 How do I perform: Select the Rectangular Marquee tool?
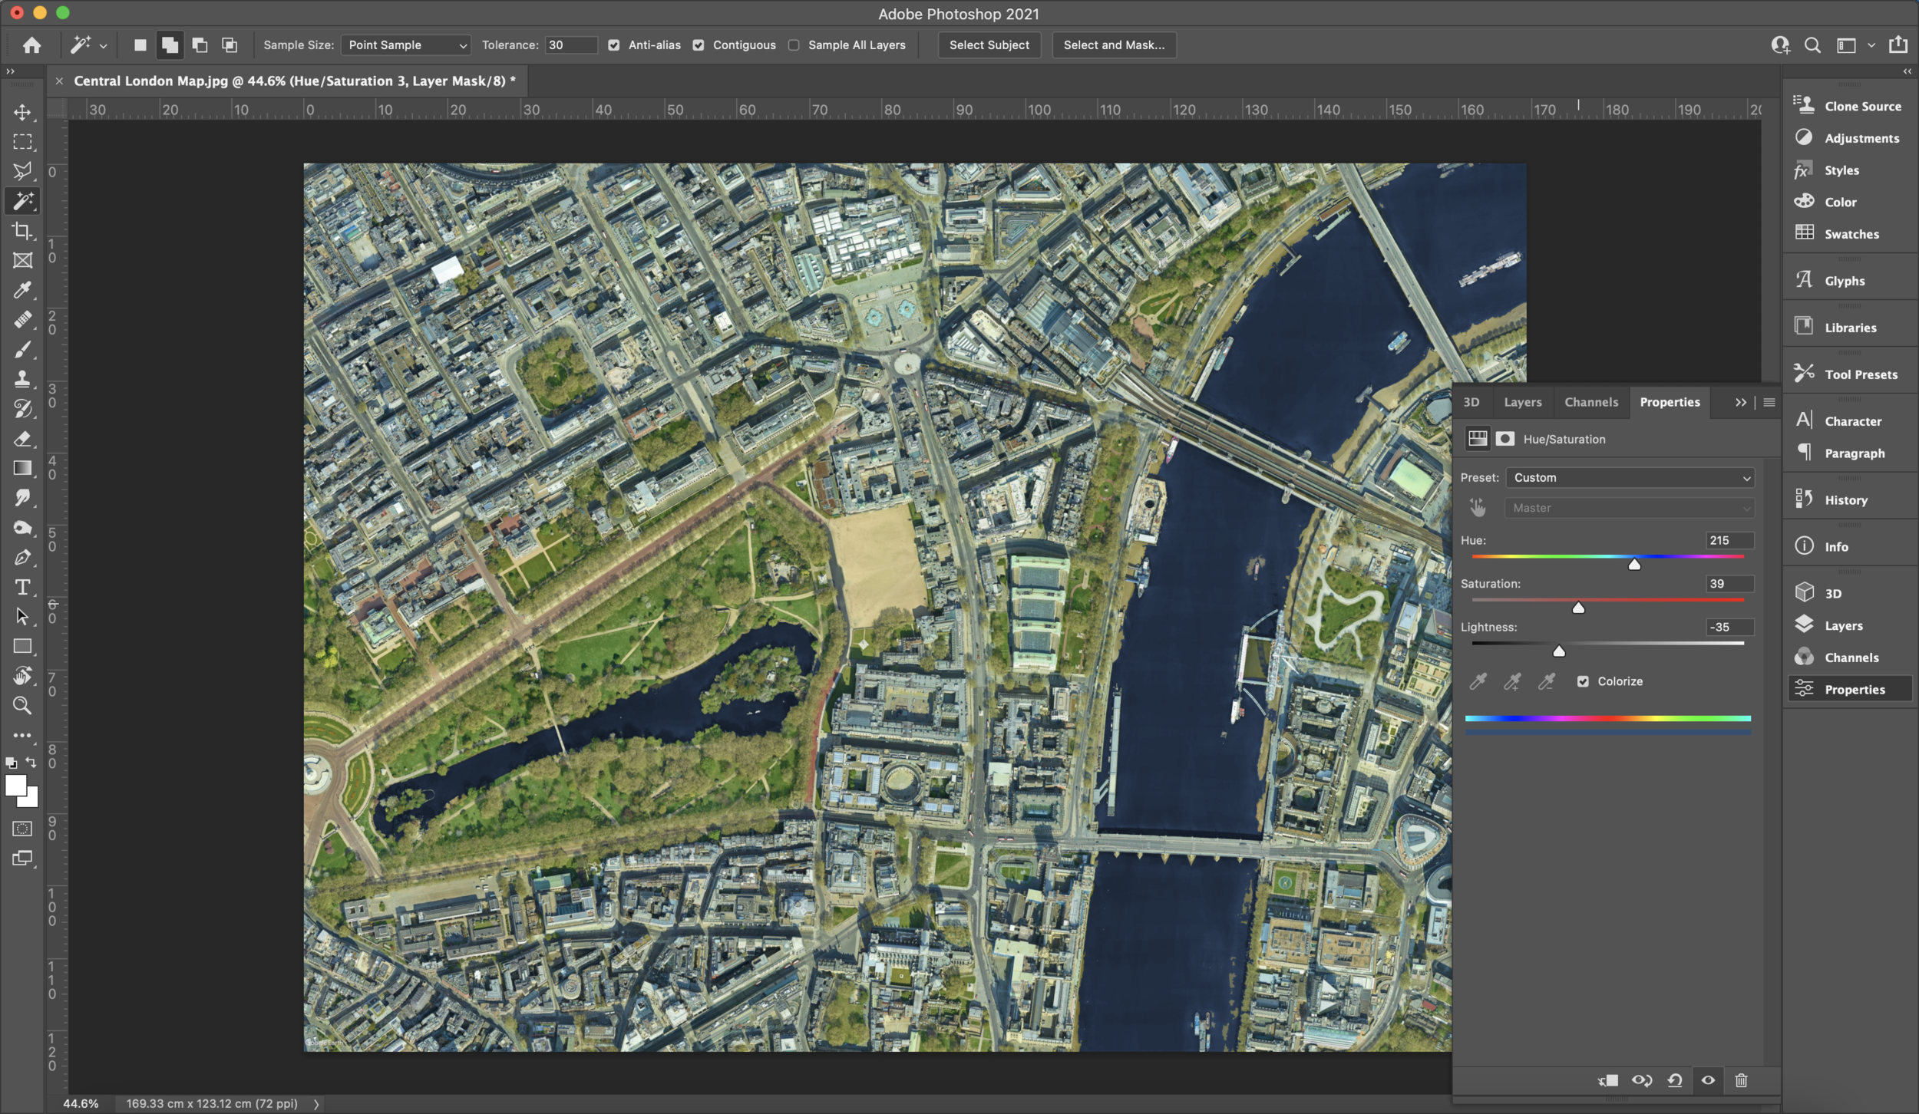pos(22,142)
